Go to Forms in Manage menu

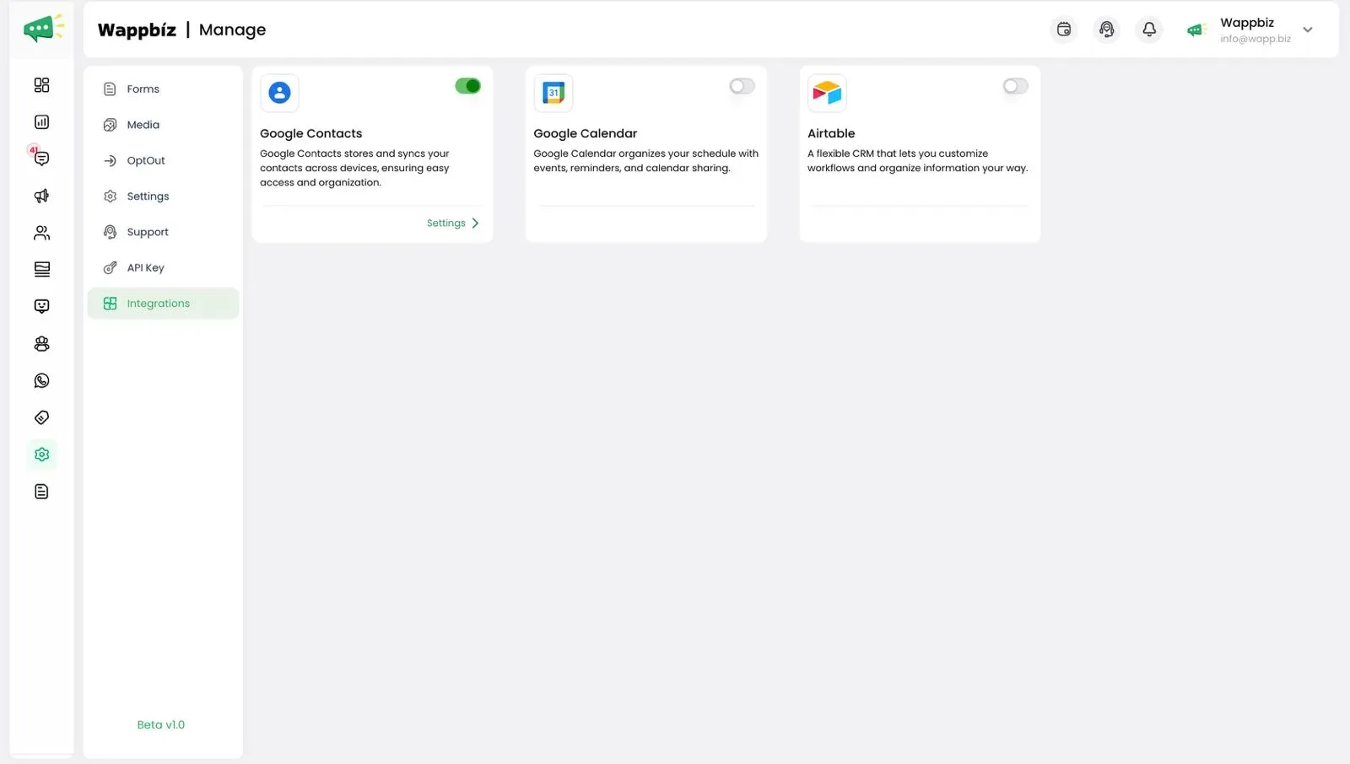pos(163,89)
